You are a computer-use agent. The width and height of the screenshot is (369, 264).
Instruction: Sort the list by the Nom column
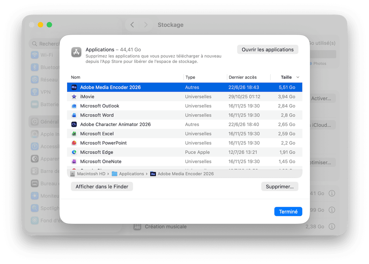76,77
